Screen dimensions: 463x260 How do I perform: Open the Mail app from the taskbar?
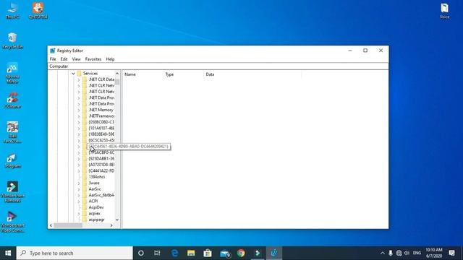coord(224,253)
